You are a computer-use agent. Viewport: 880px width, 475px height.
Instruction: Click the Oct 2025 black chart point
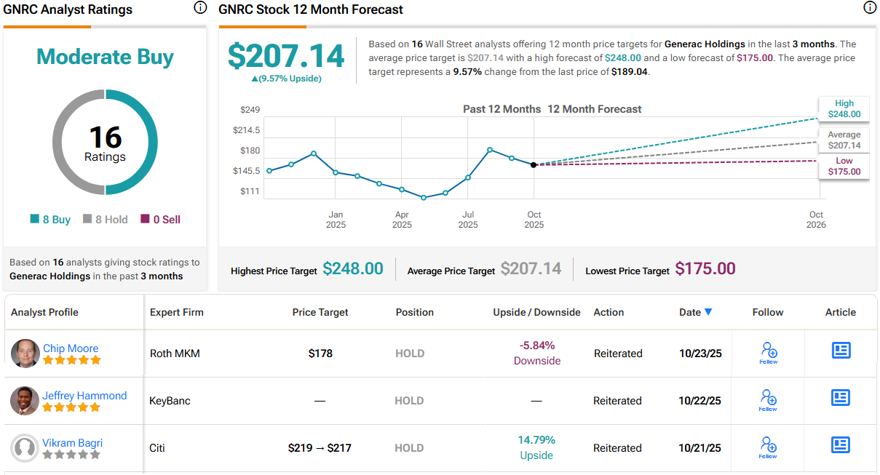[534, 165]
